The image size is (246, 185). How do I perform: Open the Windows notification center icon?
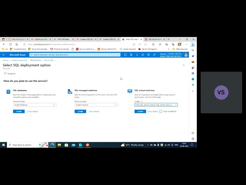pyautogui.click(x=192, y=145)
